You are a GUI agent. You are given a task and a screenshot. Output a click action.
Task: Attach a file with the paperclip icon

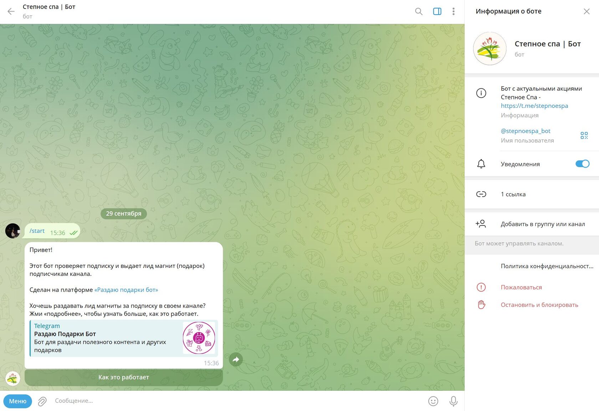point(42,401)
